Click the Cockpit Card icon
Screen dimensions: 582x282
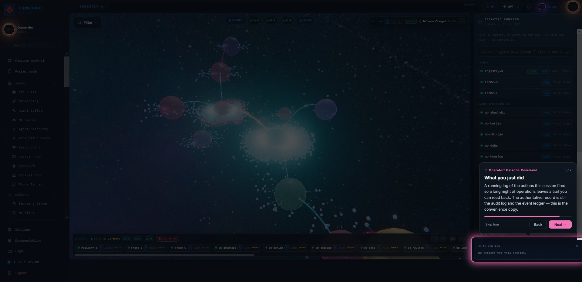14,175
